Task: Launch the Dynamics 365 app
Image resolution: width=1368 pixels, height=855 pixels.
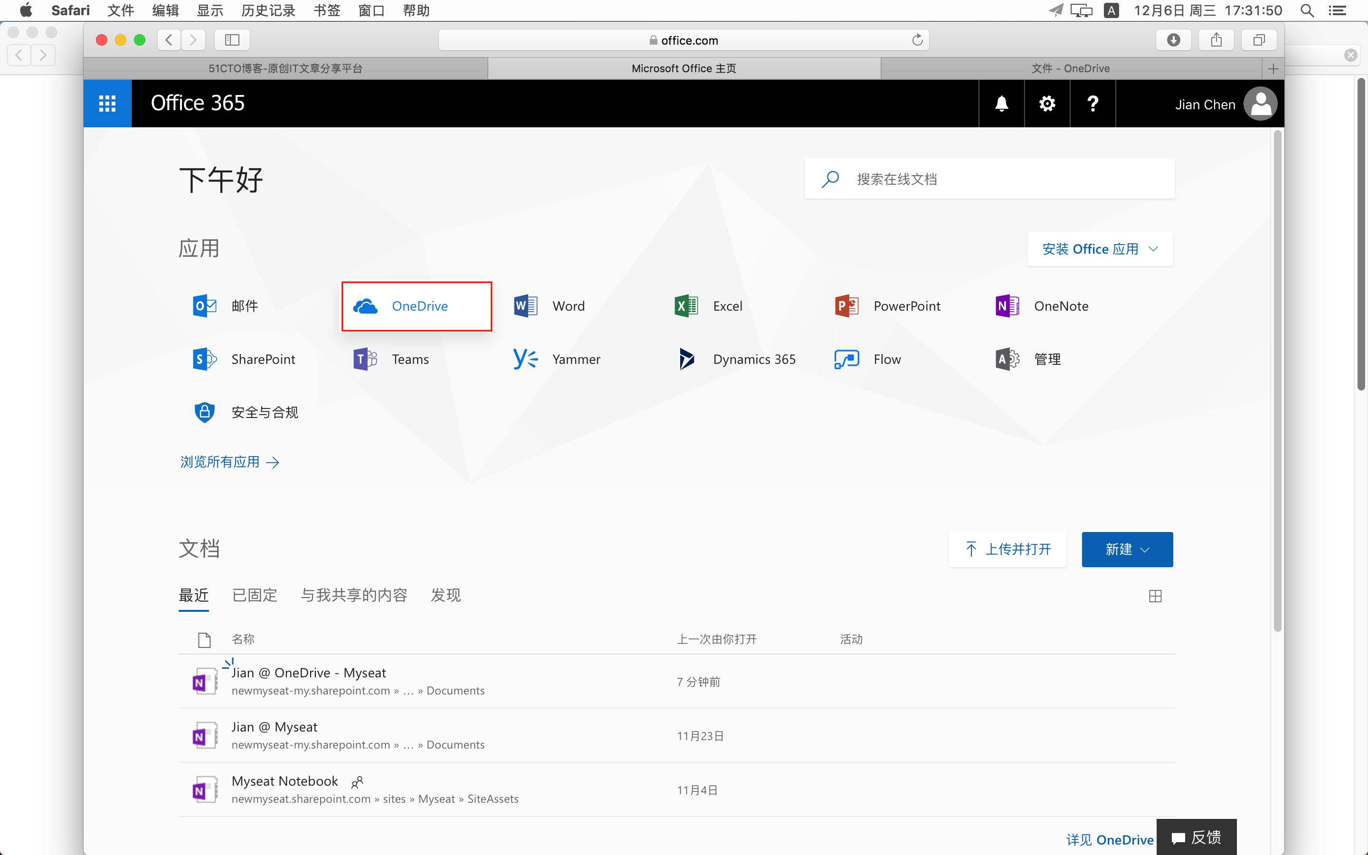Action: point(737,359)
